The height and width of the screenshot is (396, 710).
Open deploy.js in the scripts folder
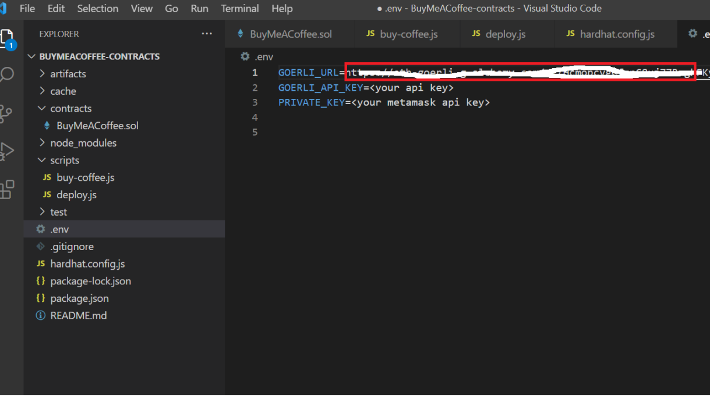click(76, 195)
